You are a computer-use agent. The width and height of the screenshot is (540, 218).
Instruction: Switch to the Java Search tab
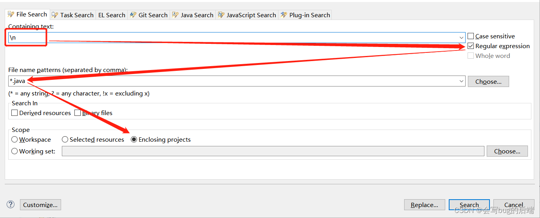pos(193,15)
